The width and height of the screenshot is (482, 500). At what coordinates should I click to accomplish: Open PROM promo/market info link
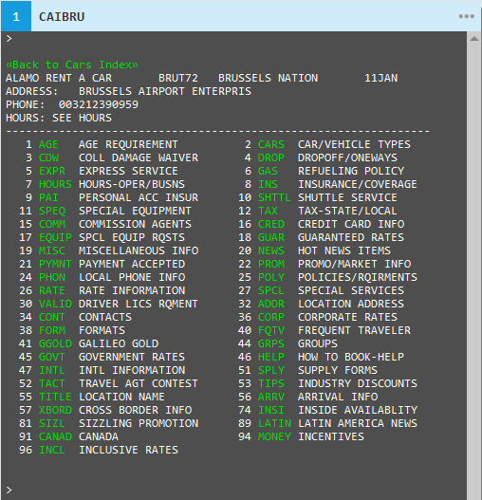[270, 264]
